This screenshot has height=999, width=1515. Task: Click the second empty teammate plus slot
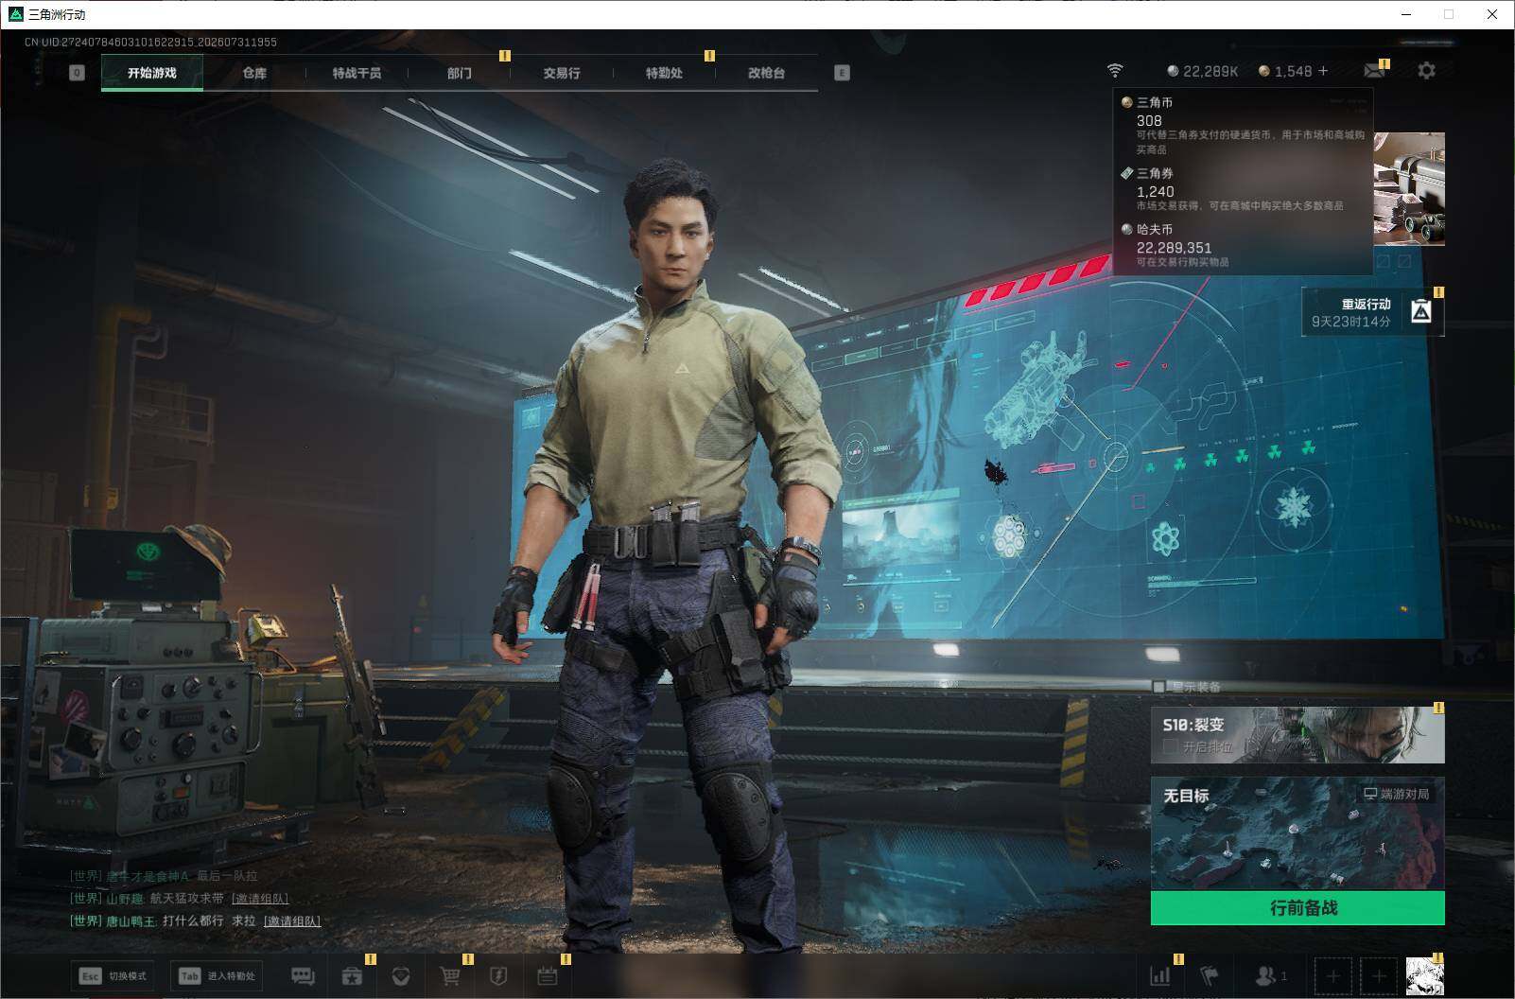click(1379, 976)
